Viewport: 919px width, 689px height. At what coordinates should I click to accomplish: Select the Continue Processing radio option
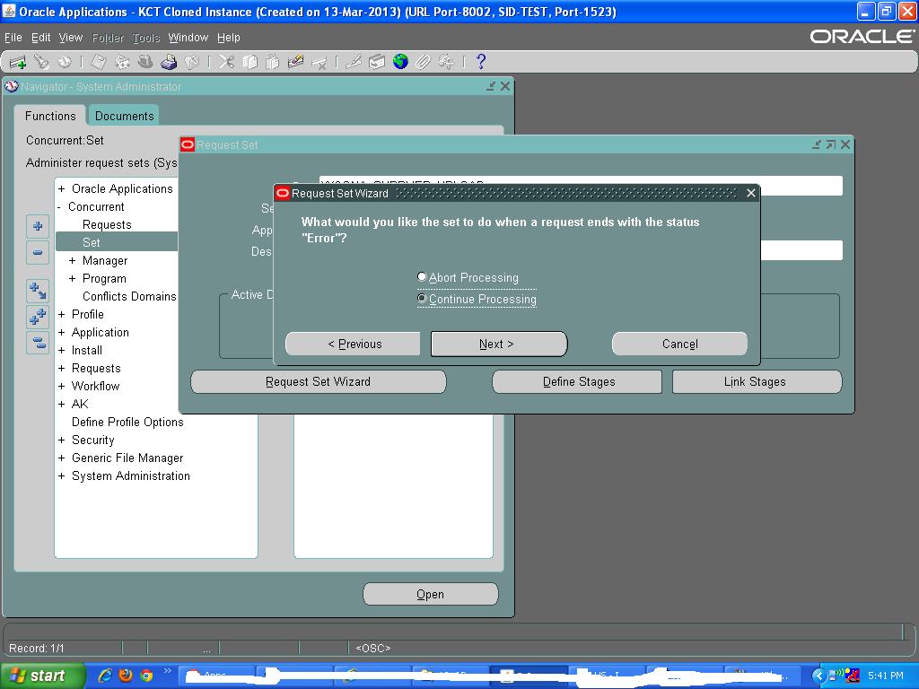(x=422, y=298)
